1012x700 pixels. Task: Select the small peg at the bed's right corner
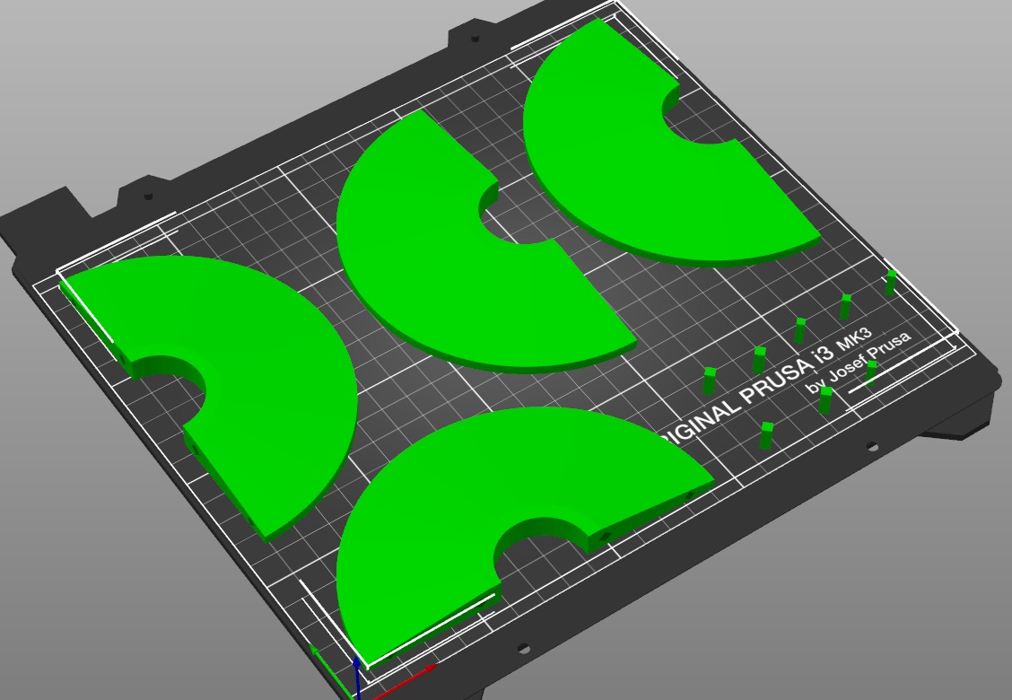pos(891,282)
